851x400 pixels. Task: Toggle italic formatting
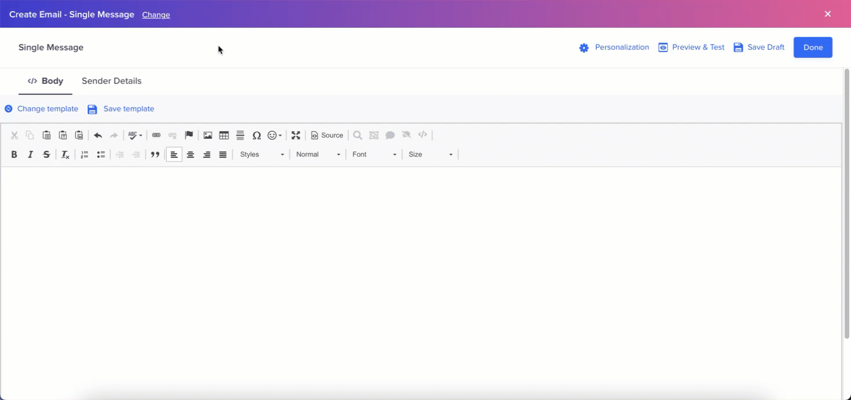31,154
